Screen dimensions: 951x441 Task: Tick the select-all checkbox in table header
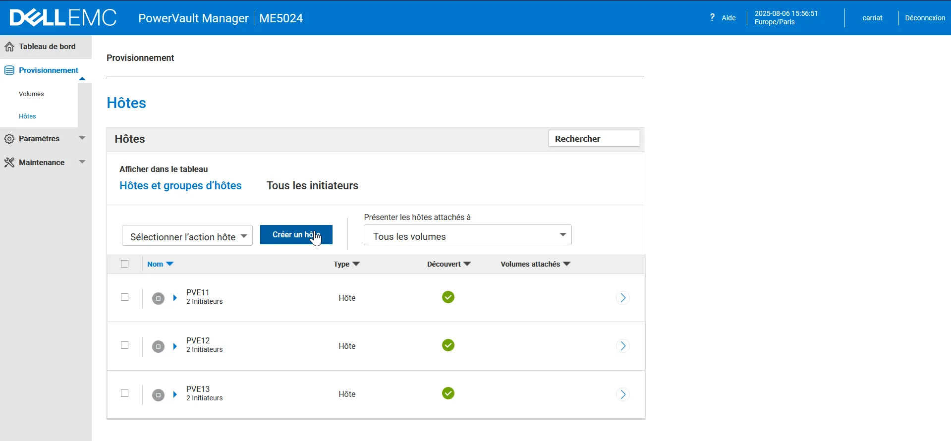tap(125, 264)
